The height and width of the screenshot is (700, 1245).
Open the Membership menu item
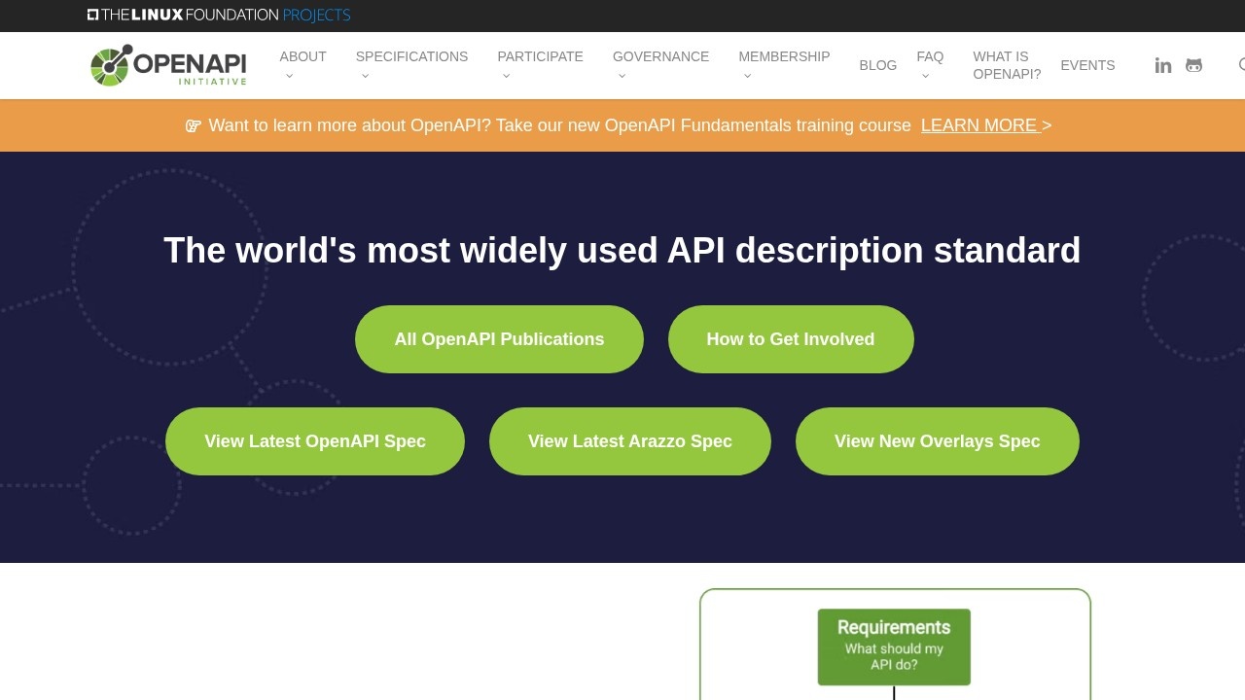point(784,56)
